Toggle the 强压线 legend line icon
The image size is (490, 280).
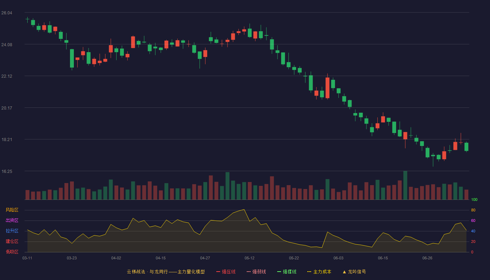(218, 272)
